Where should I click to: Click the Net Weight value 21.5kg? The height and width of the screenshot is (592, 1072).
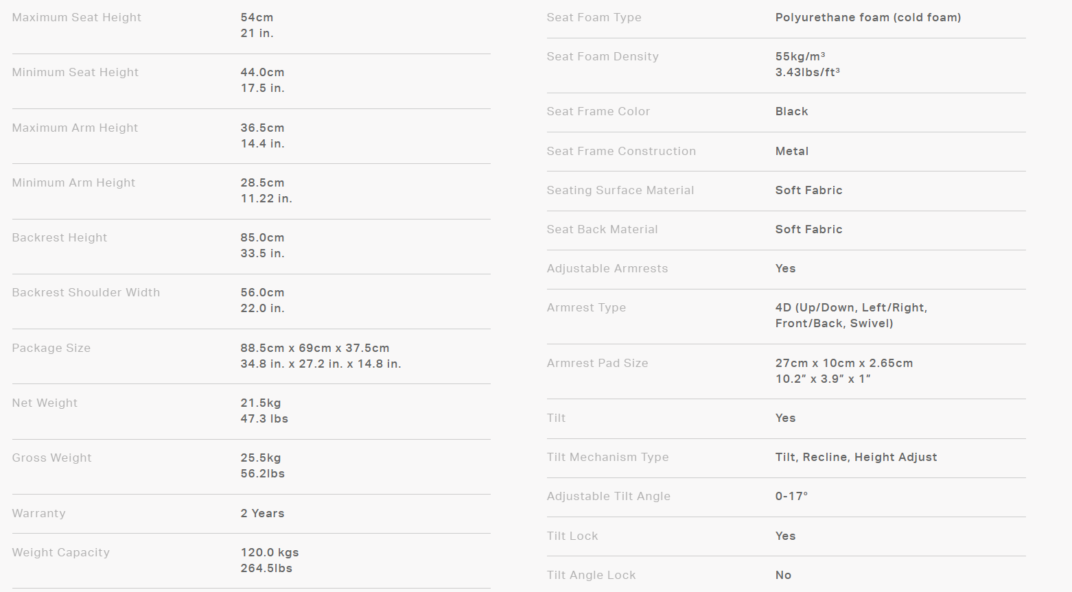(x=260, y=403)
